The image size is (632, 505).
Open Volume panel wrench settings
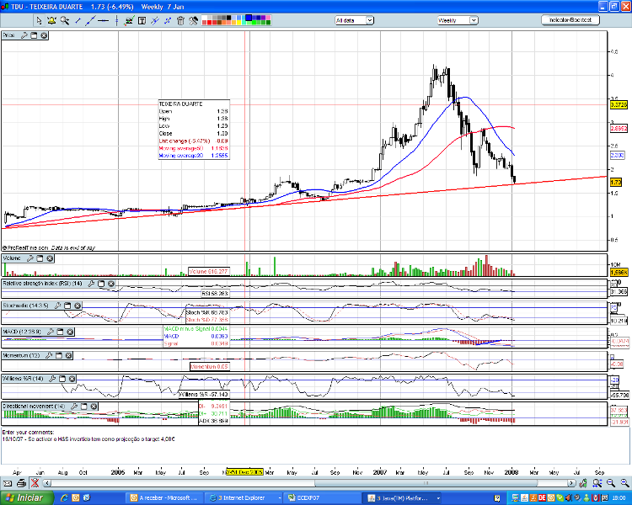(30, 258)
